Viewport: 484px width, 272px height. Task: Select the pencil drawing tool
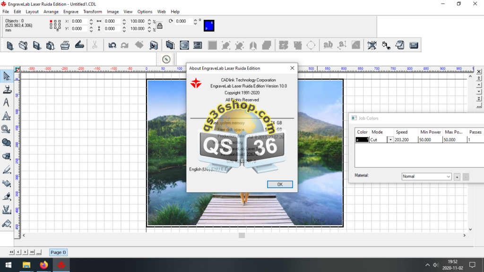click(7, 170)
